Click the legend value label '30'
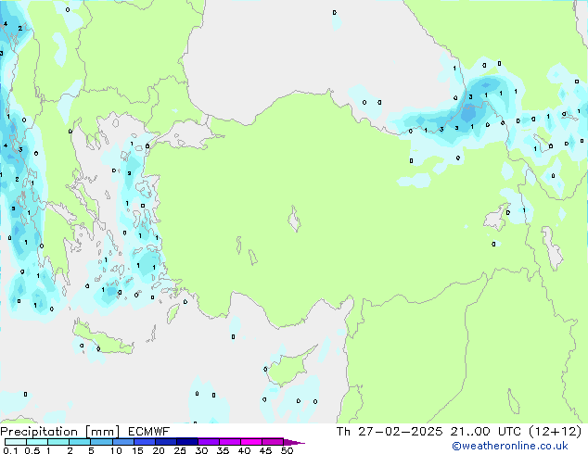 201,450
